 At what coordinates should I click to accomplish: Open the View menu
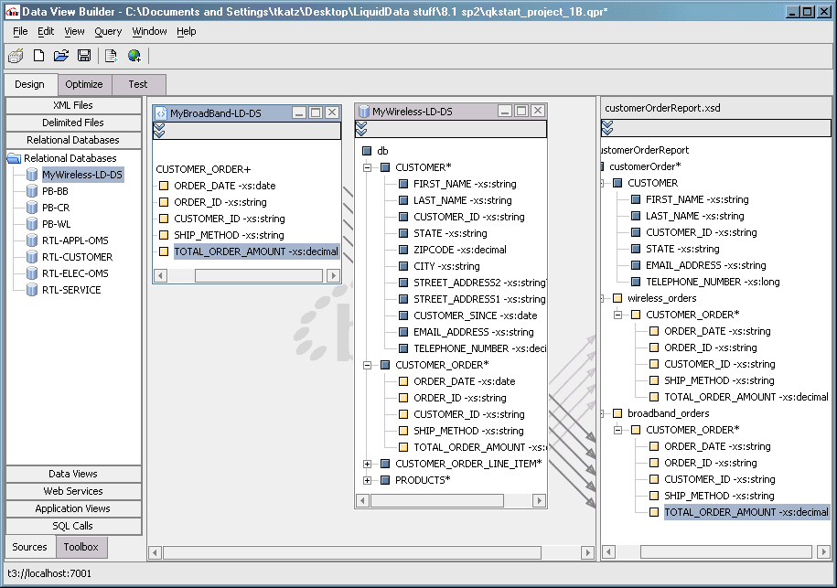[x=74, y=31]
